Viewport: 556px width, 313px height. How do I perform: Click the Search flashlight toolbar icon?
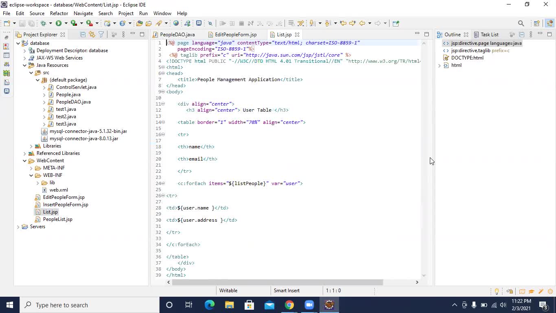(159, 23)
